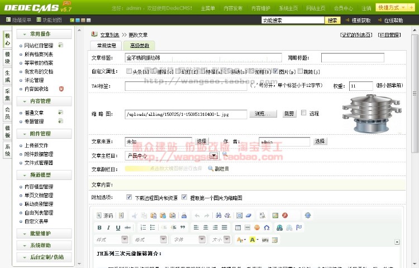Click the 搜索 search button
This screenshot has height=268, width=419.
tap(332, 20)
